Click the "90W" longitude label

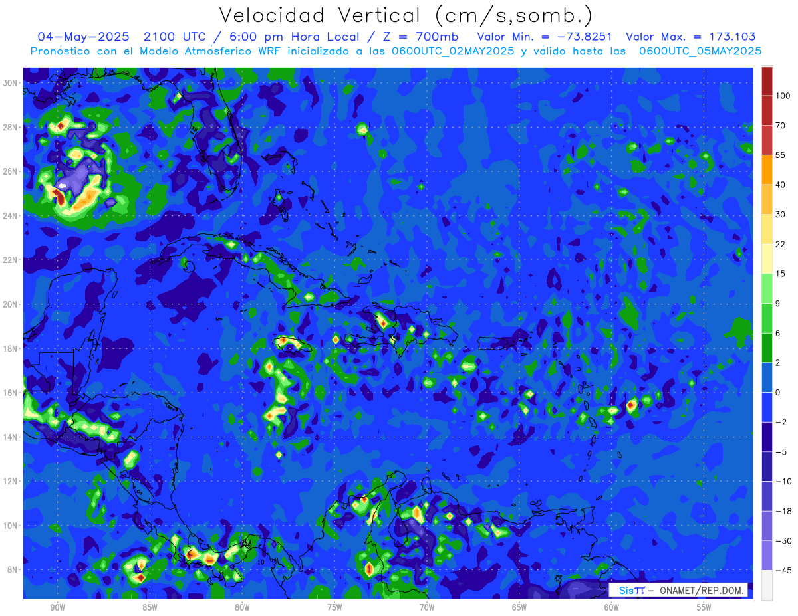coord(57,607)
